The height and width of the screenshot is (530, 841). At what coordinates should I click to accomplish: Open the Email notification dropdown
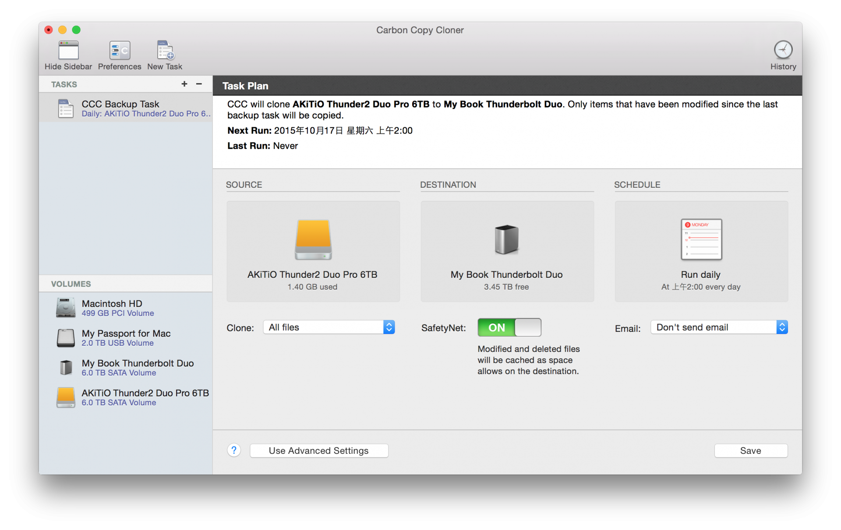(x=719, y=327)
